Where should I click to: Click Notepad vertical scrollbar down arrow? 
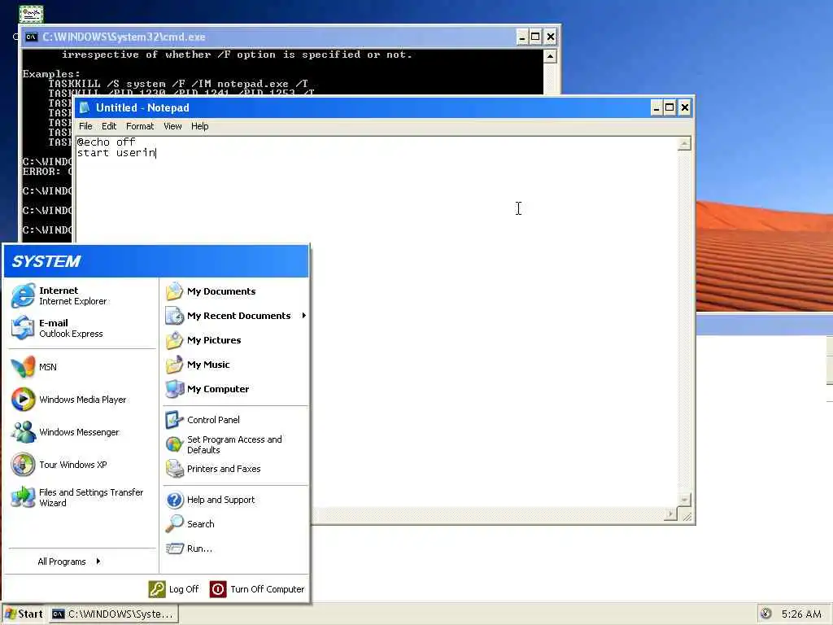click(684, 499)
